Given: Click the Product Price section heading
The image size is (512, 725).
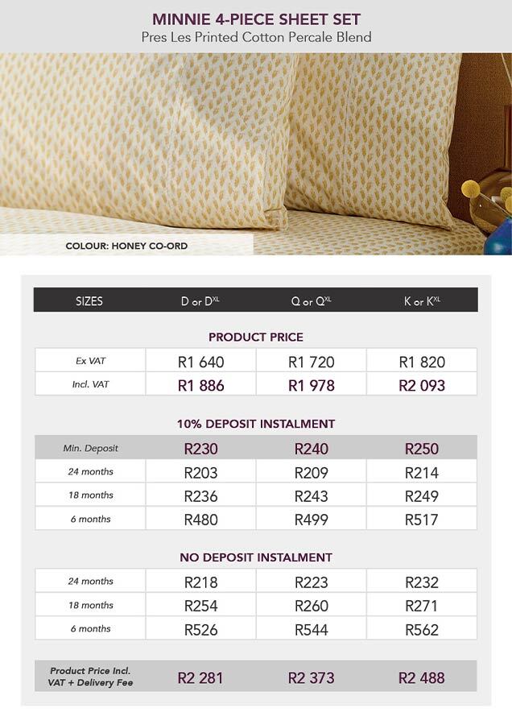Looking at the screenshot, I should coord(256,337).
